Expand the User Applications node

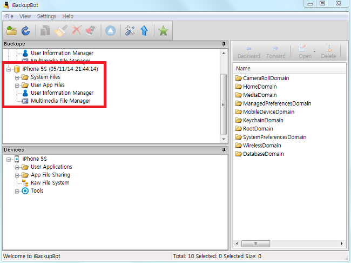click(x=17, y=167)
